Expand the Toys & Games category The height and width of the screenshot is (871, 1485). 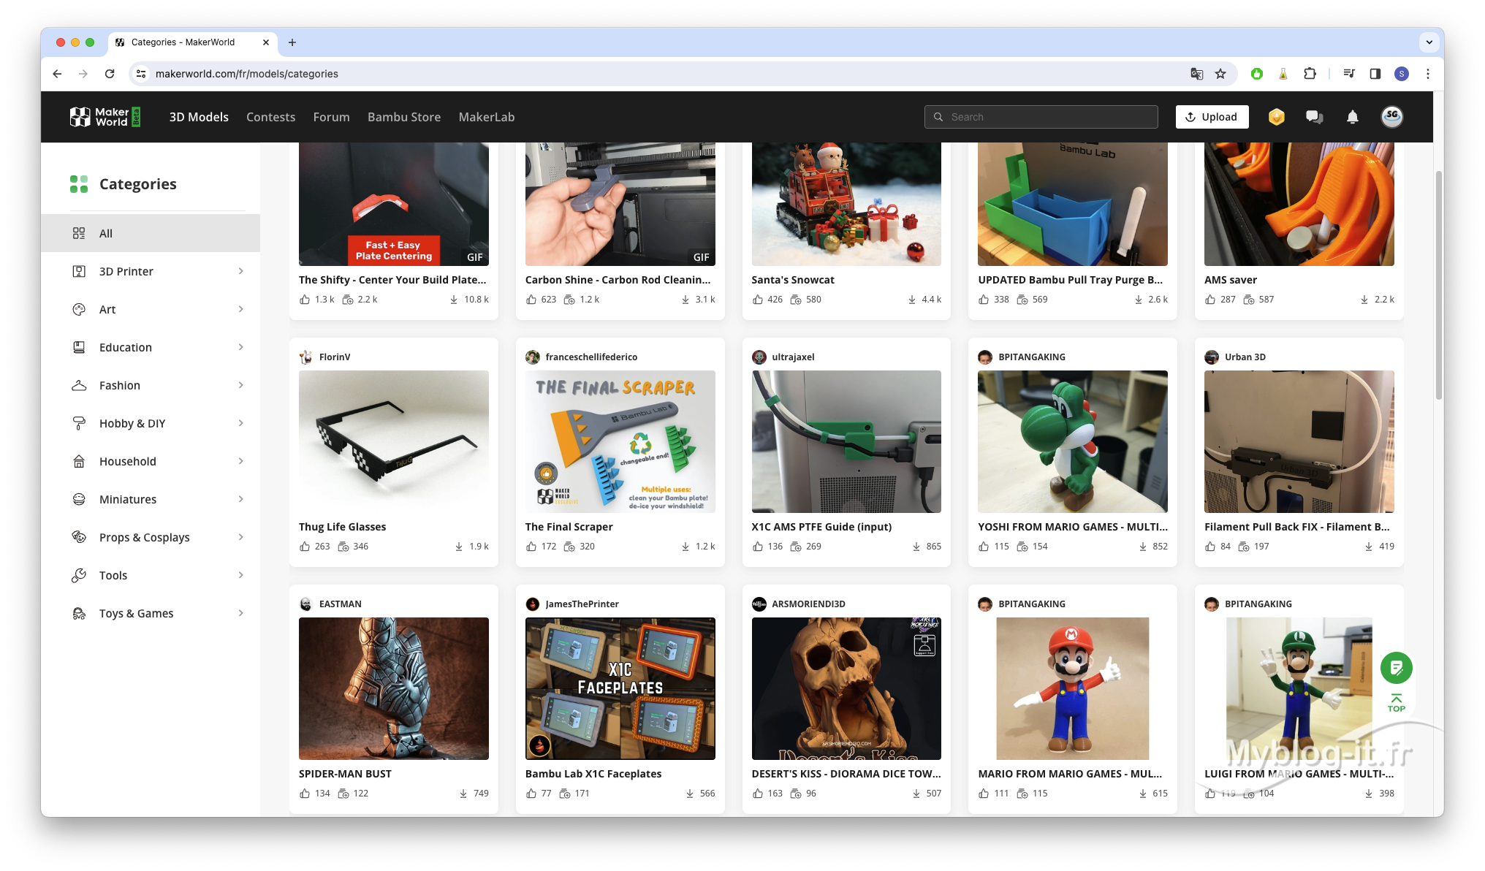[x=240, y=613]
